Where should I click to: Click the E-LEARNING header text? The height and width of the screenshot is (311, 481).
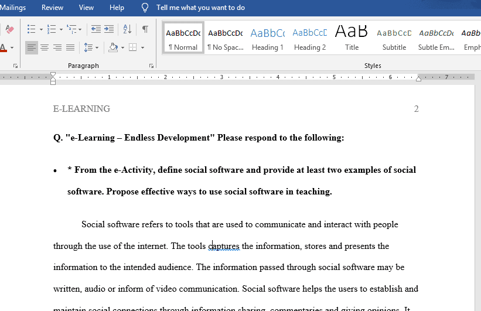pyautogui.click(x=81, y=109)
